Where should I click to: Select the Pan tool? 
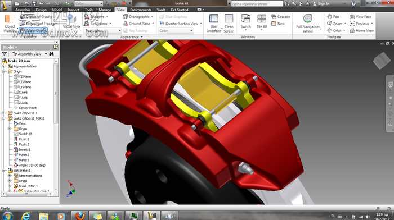pyautogui.click(x=333, y=17)
